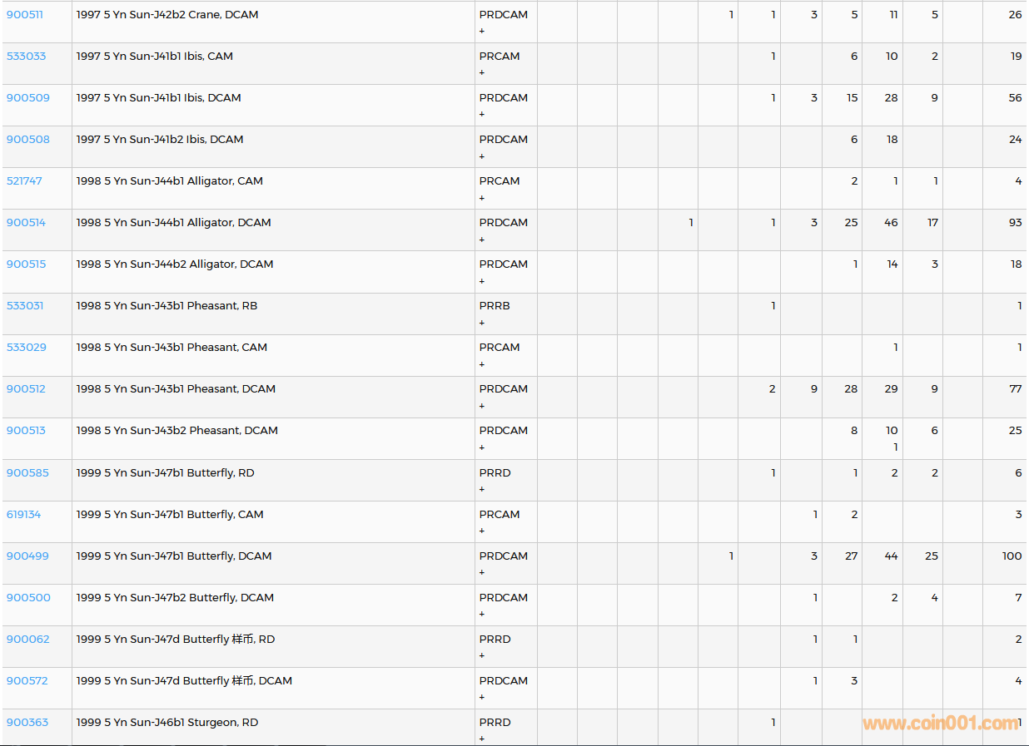
Task: Click the 900509 Ibis DCAM link
Action: coord(28,98)
